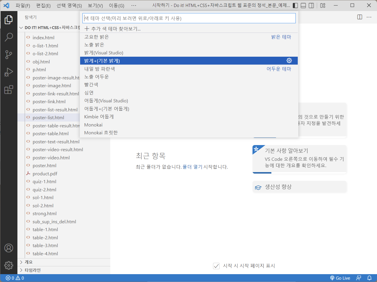
Task: Select the 노출 밝은 theme
Action: tap(189, 45)
